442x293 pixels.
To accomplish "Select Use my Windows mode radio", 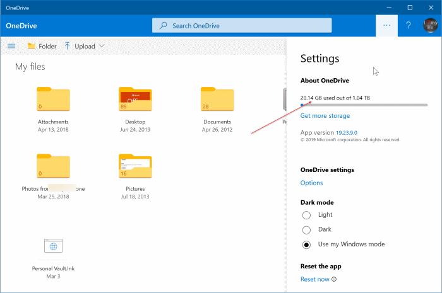I will 306,244.
